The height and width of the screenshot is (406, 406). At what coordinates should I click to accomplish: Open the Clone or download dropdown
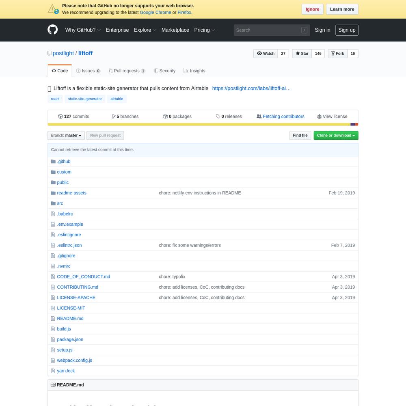click(336, 136)
